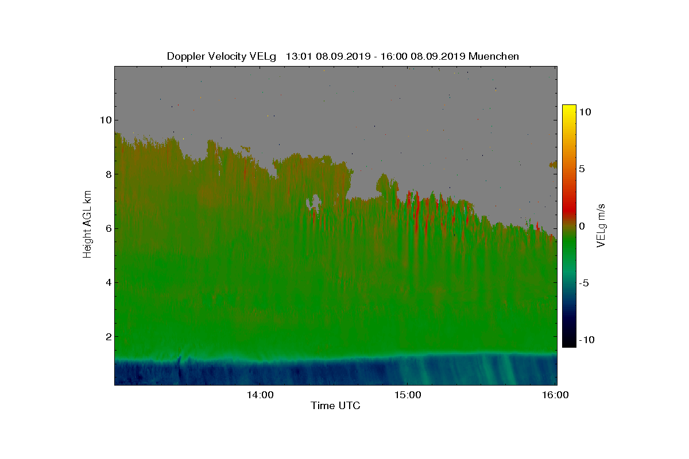Viewport: 689px width, 459px height.
Task: Click 'Muenchen' in the plot title
Action: [494, 56]
